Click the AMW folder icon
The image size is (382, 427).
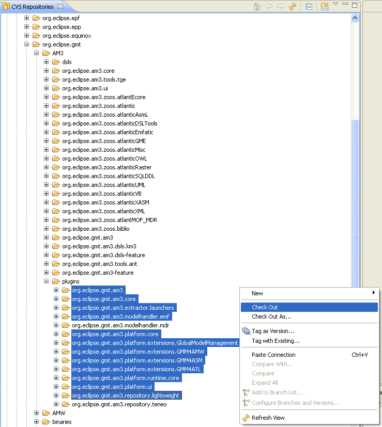[x=46, y=413]
